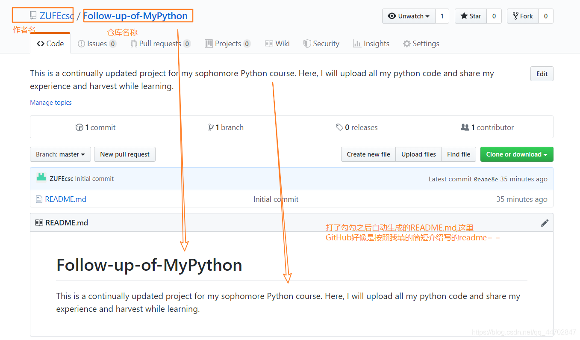Click Create new file
Image resolution: width=580 pixels, height=340 pixels.
(x=368, y=154)
